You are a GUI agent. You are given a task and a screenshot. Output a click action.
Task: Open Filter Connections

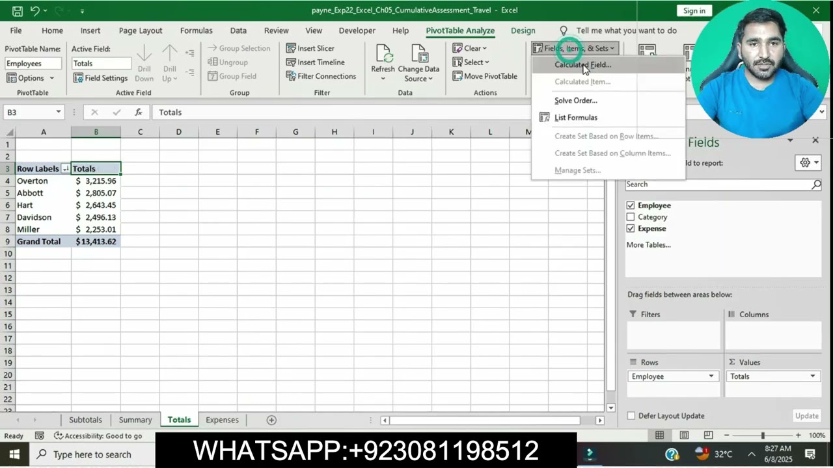click(x=321, y=76)
